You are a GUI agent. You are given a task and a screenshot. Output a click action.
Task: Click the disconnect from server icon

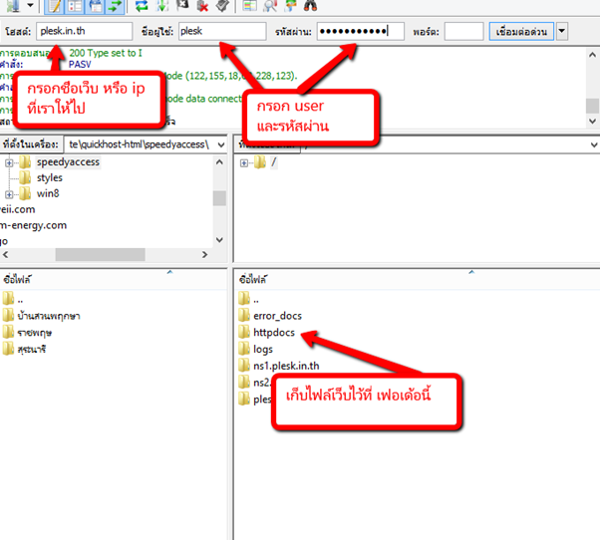pyautogui.click(x=202, y=6)
